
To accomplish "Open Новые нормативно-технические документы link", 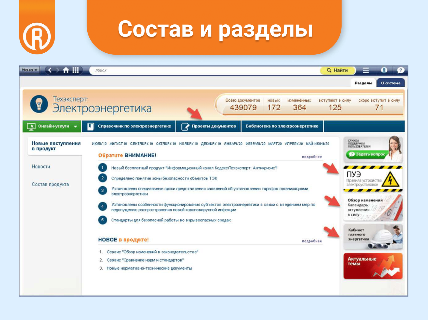I will pos(149,268).
